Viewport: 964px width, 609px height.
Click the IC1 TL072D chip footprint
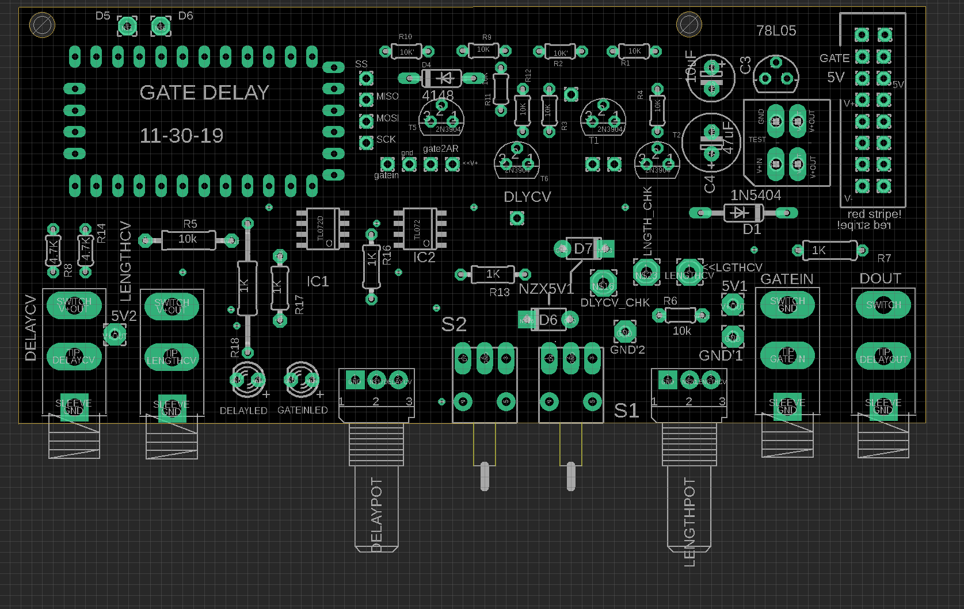[322, 229]
